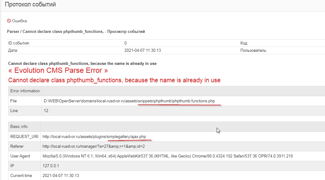Select the line number 12

[x=46, y=111]
